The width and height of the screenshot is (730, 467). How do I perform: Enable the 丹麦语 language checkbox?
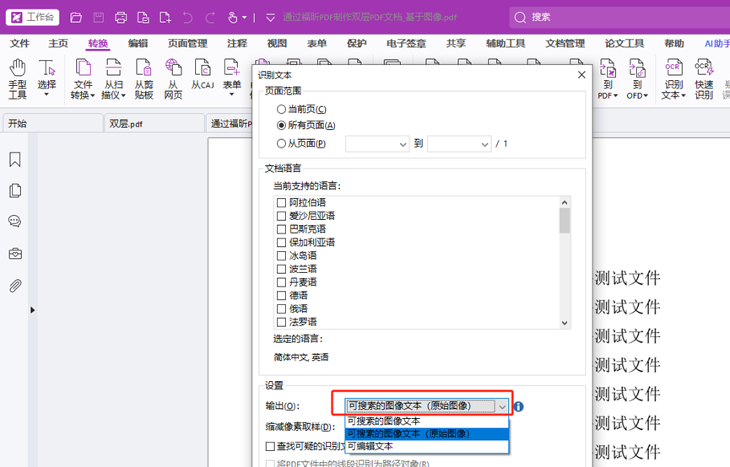click(x=282, y=282)
